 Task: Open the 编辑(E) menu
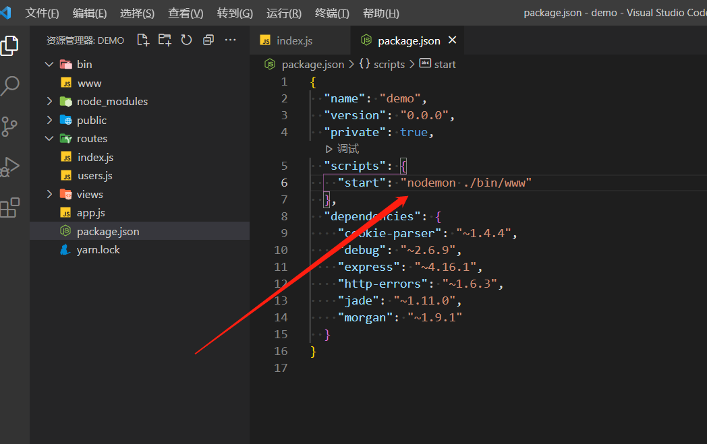pos(90,13)
